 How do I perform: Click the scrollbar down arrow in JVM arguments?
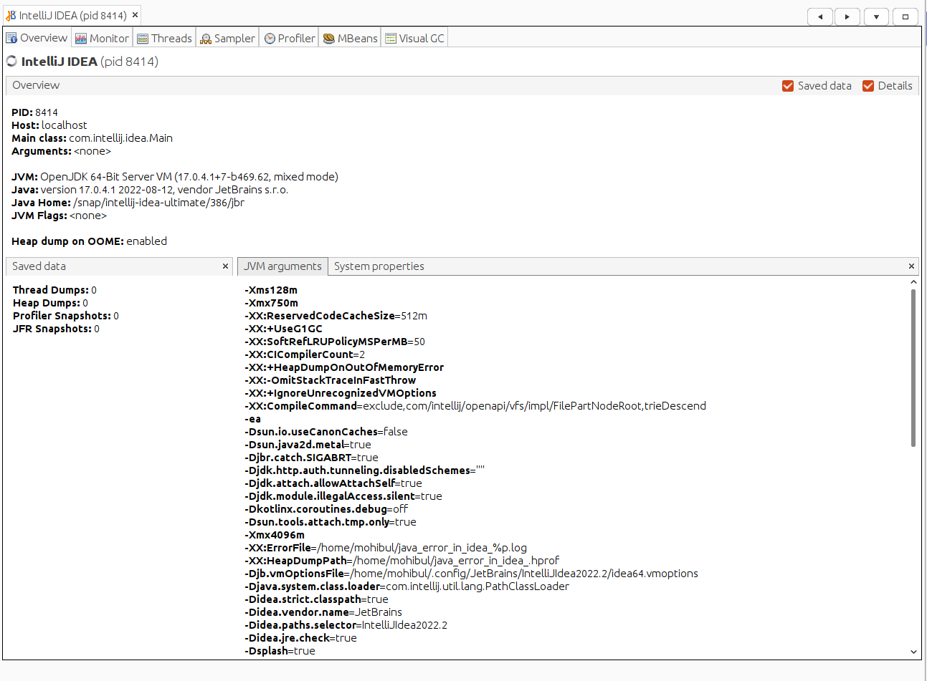pos(913,652)
